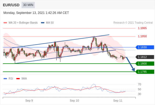The width and height of the screenshot is (155, 105).
Task: Click the 30 MIN timeframe badge
Action: click(x=28, y=5)
